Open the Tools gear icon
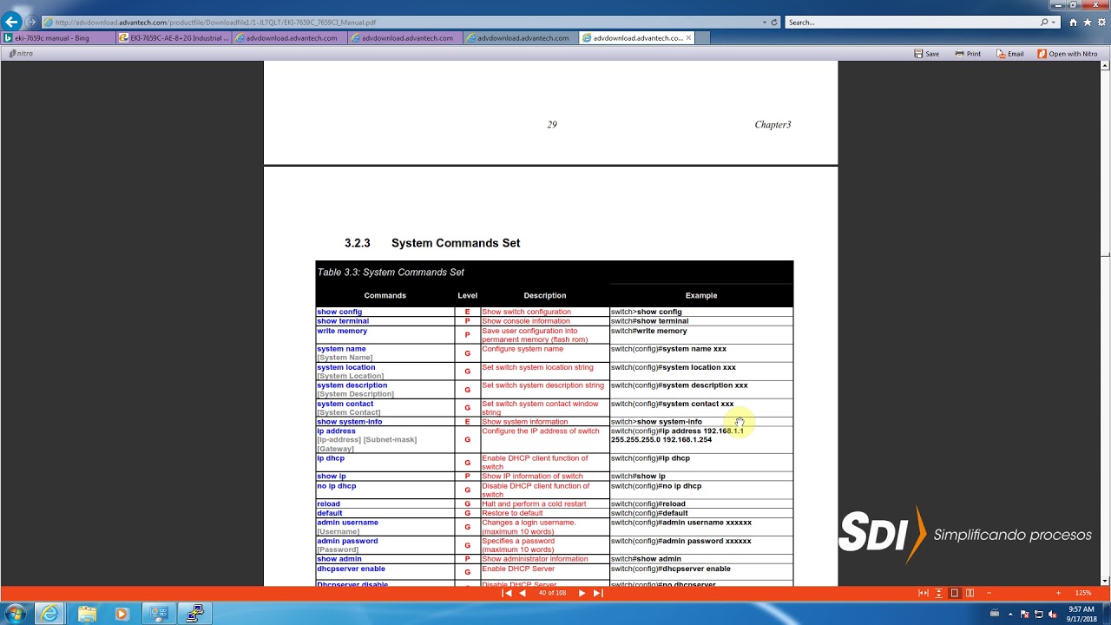This screenshot has width=1111, height=625. pos(1100,23)
